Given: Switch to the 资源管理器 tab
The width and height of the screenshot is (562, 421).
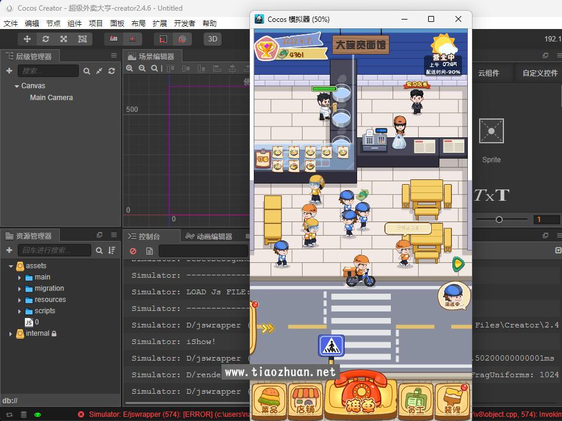Looking at the screenshot, I should (30, 236).
